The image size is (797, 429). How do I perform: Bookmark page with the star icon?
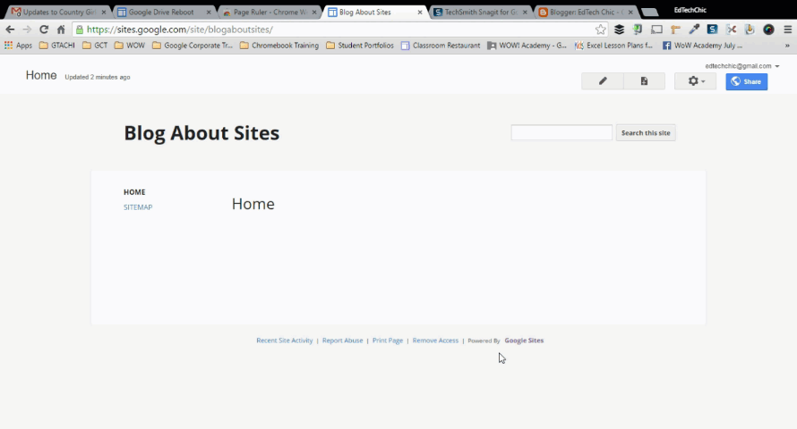(x=600, y=29)
